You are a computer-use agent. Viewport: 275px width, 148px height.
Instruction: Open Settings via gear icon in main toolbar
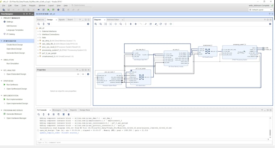[58, 10]
